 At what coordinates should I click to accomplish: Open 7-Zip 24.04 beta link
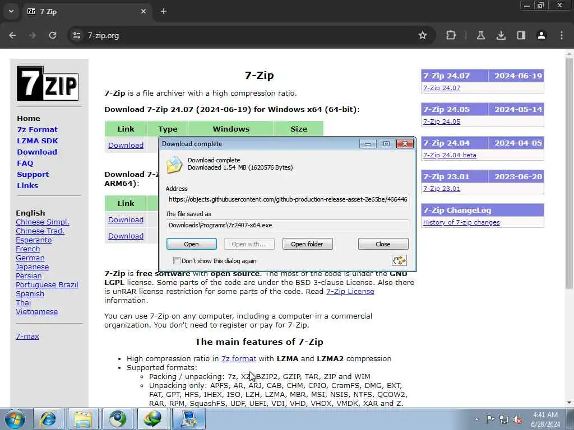(x=450, y=155)
